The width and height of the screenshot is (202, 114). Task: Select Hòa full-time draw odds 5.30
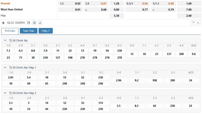tap(117, 16)
